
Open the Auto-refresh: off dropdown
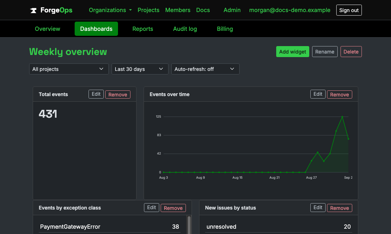[205, 69]
